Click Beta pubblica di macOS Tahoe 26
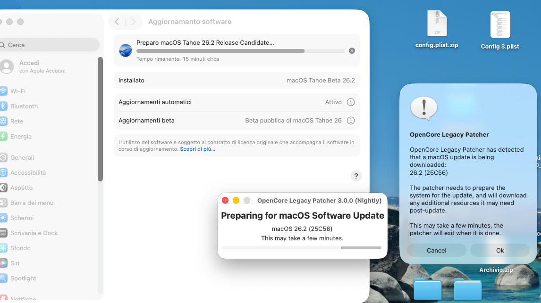The image size is (541, 303). (x=293, y=121)
